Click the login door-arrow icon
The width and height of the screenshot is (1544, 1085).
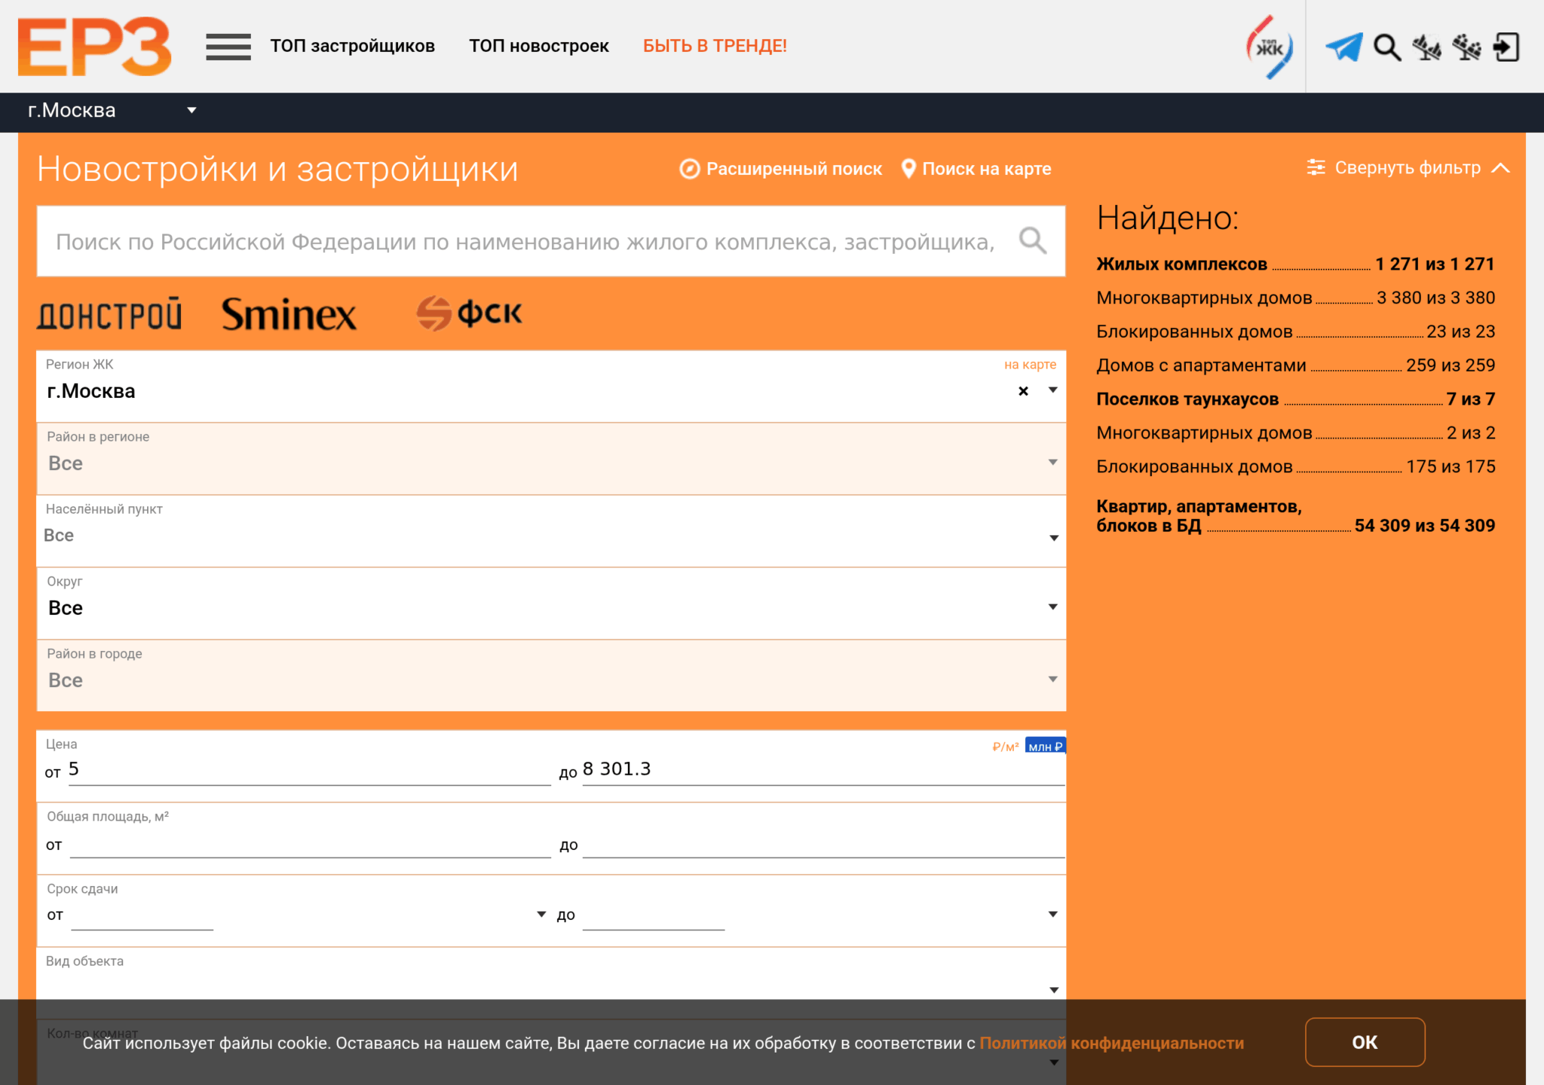pyautogui.click(x=1506, y=47)
